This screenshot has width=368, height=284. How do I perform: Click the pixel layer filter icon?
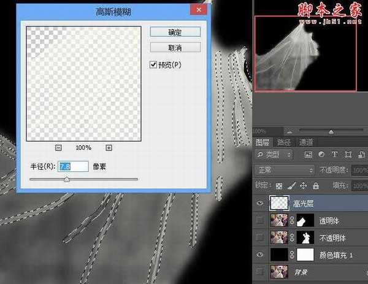(307, 154)
